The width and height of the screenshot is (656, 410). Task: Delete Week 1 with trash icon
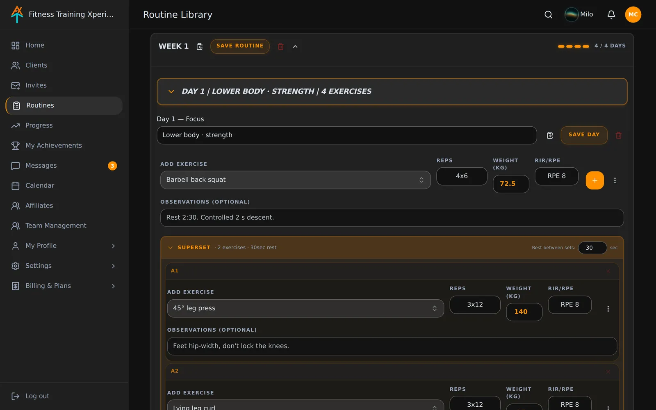coord(280,47)
